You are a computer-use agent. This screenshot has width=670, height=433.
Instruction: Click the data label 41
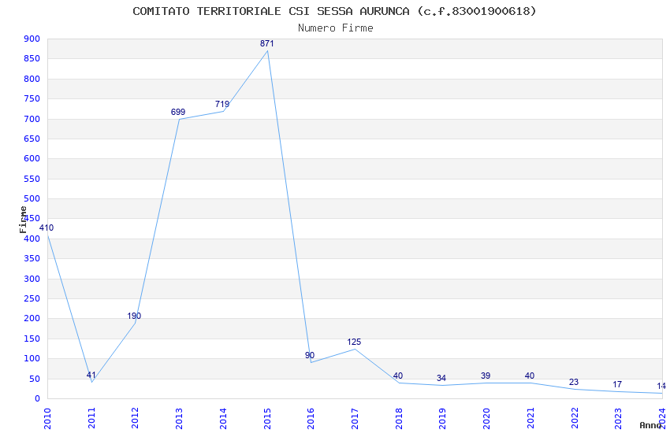(91, 376)
